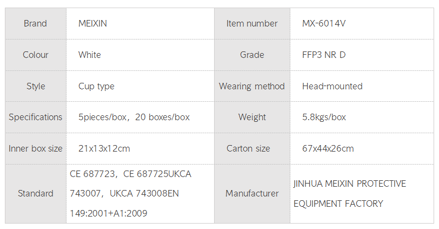The height and width of the screenshot is (229, 439).
Task: Click the 5.8kgs/box weight value
Action: click(x=324, y=117)
